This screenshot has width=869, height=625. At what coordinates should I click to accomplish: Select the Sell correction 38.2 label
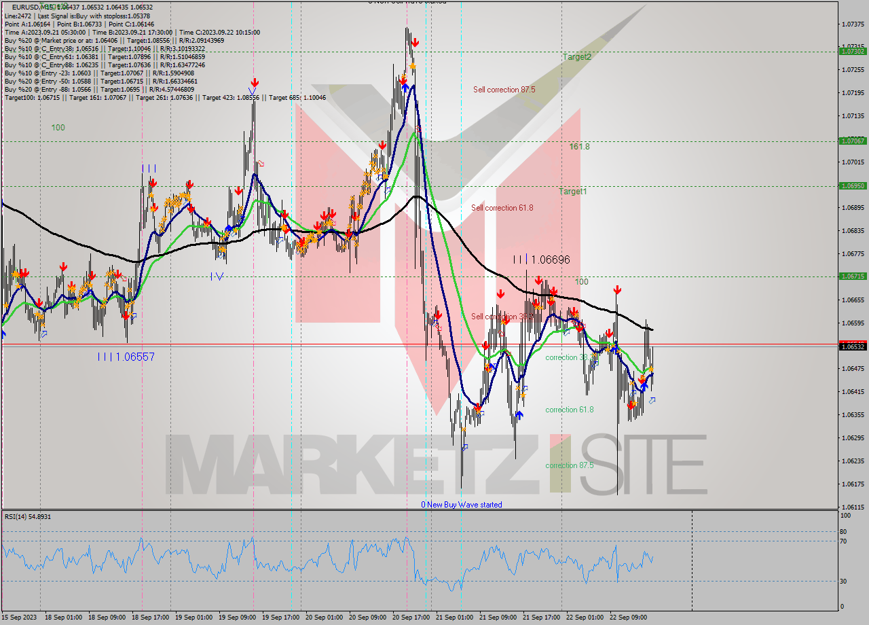pyautogui.click(x=502, y=317)
